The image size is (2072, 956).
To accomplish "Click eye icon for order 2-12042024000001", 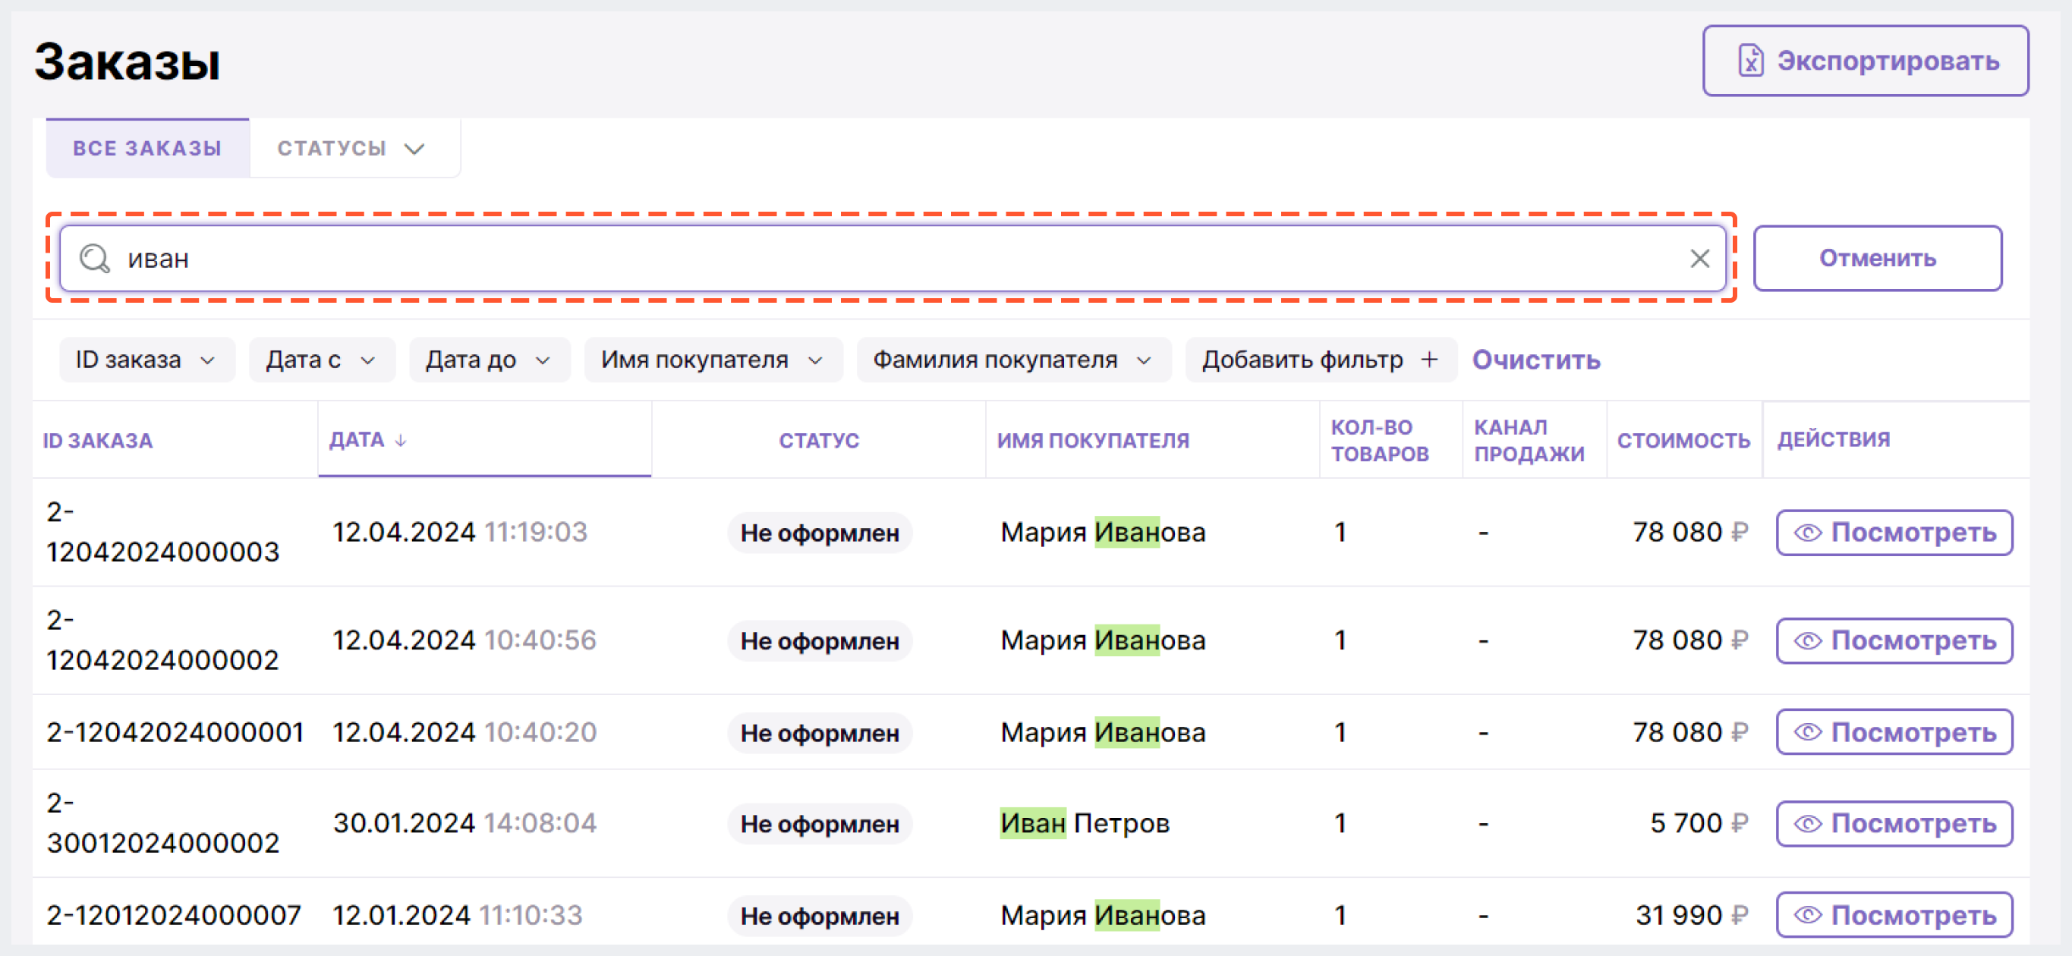I will tap(1807, 732).
